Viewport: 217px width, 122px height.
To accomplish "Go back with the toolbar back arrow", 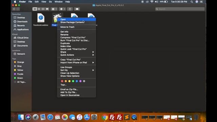I will coord(14,9).
